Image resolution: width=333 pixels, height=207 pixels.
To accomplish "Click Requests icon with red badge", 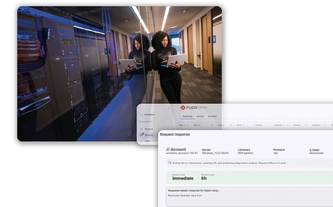I will tap(142, 135).
